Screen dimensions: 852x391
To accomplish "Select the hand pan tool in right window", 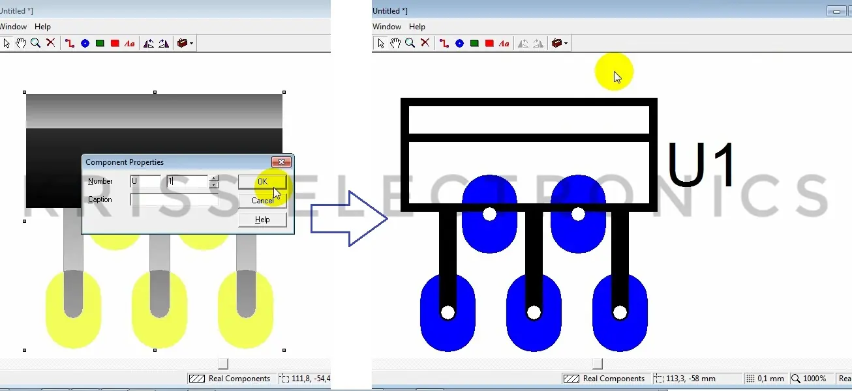I will pos(395,43).
